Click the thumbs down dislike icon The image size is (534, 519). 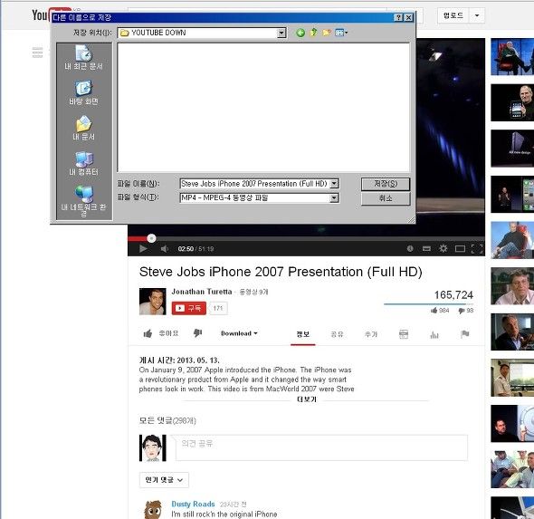[x=197, y=333]
